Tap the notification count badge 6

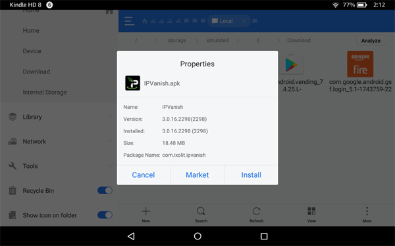49,5
